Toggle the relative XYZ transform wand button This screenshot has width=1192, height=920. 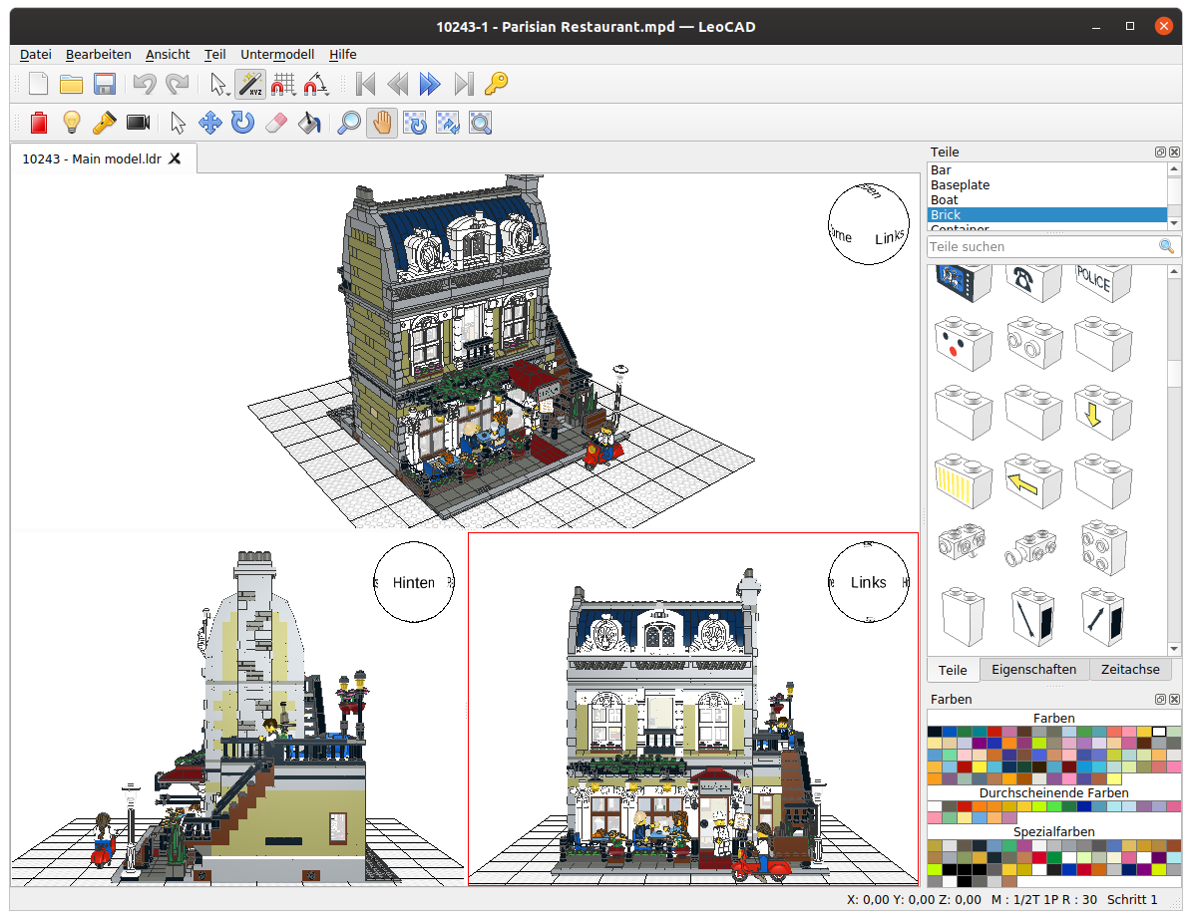click(250, 84)
